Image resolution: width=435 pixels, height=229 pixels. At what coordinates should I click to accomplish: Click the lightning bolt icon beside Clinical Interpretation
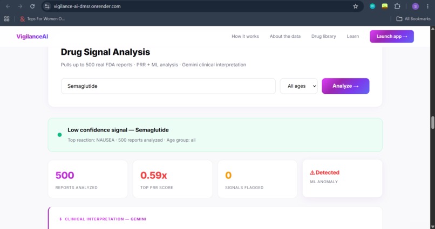[x=61, y=219]
